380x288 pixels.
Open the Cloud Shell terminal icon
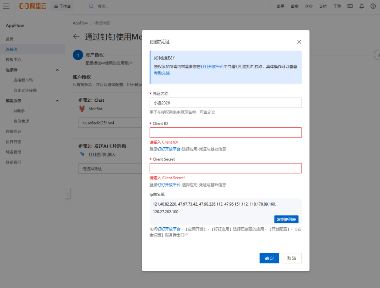350,6
